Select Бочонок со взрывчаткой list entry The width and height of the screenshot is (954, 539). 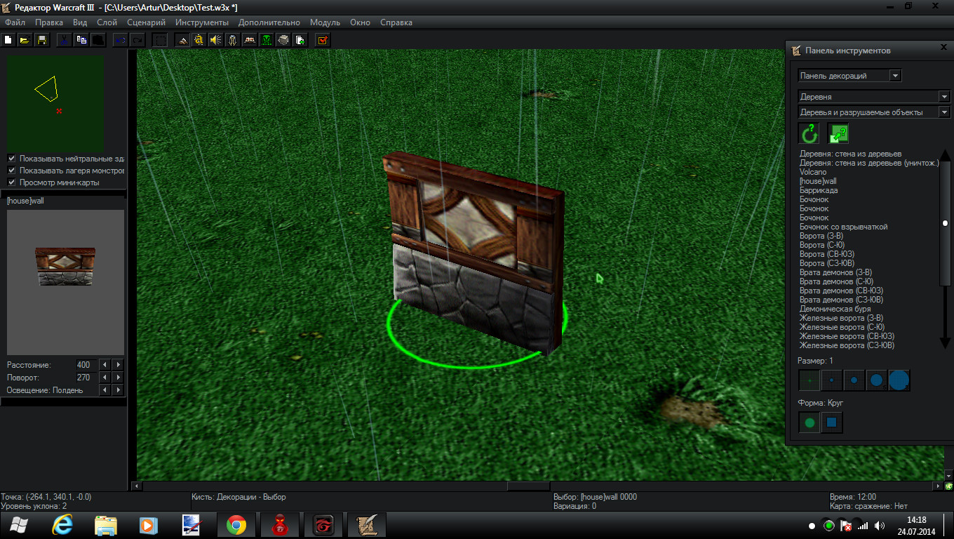(843, 227)
